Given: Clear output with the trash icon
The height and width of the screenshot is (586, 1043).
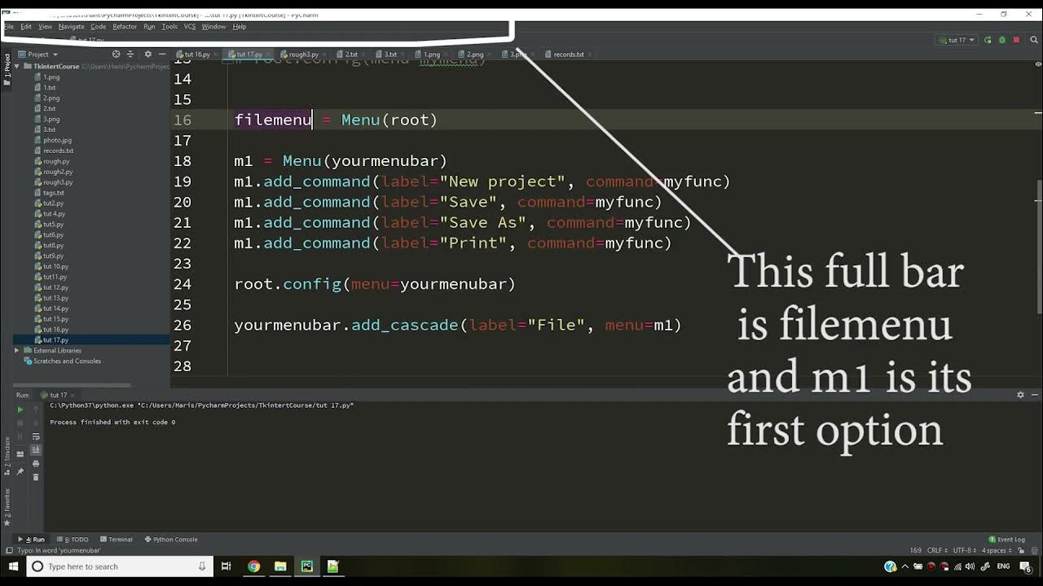Looking at the screenshot, I should tap(36, 477).
